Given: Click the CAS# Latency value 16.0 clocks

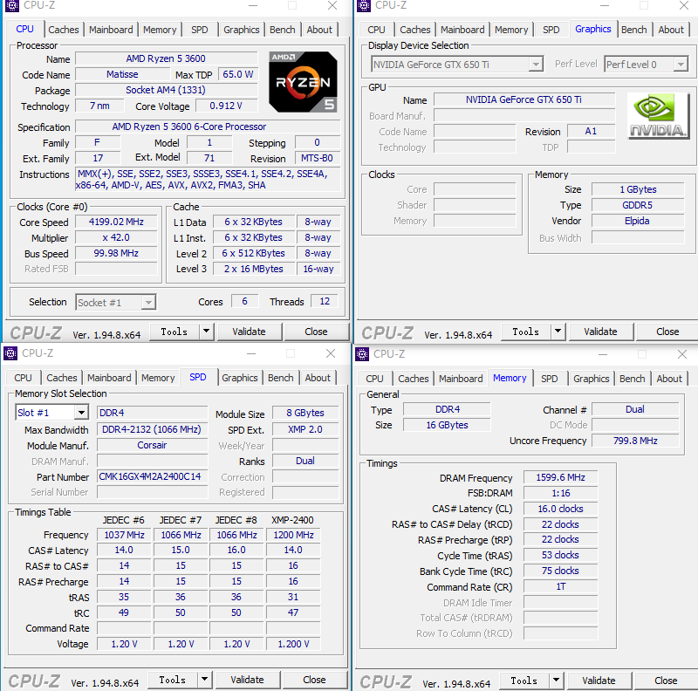Looking at the screenshot, I should [x=560, y=509].
